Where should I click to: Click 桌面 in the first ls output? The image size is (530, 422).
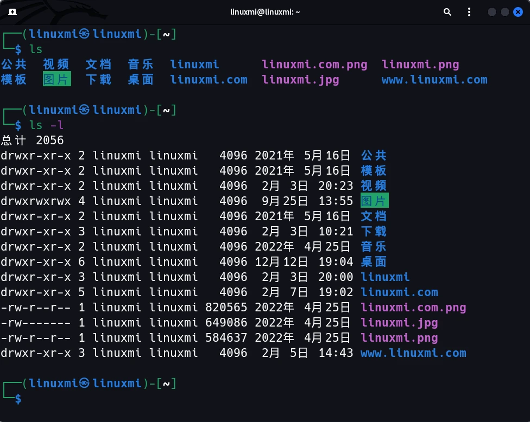[x=141, y=79]
